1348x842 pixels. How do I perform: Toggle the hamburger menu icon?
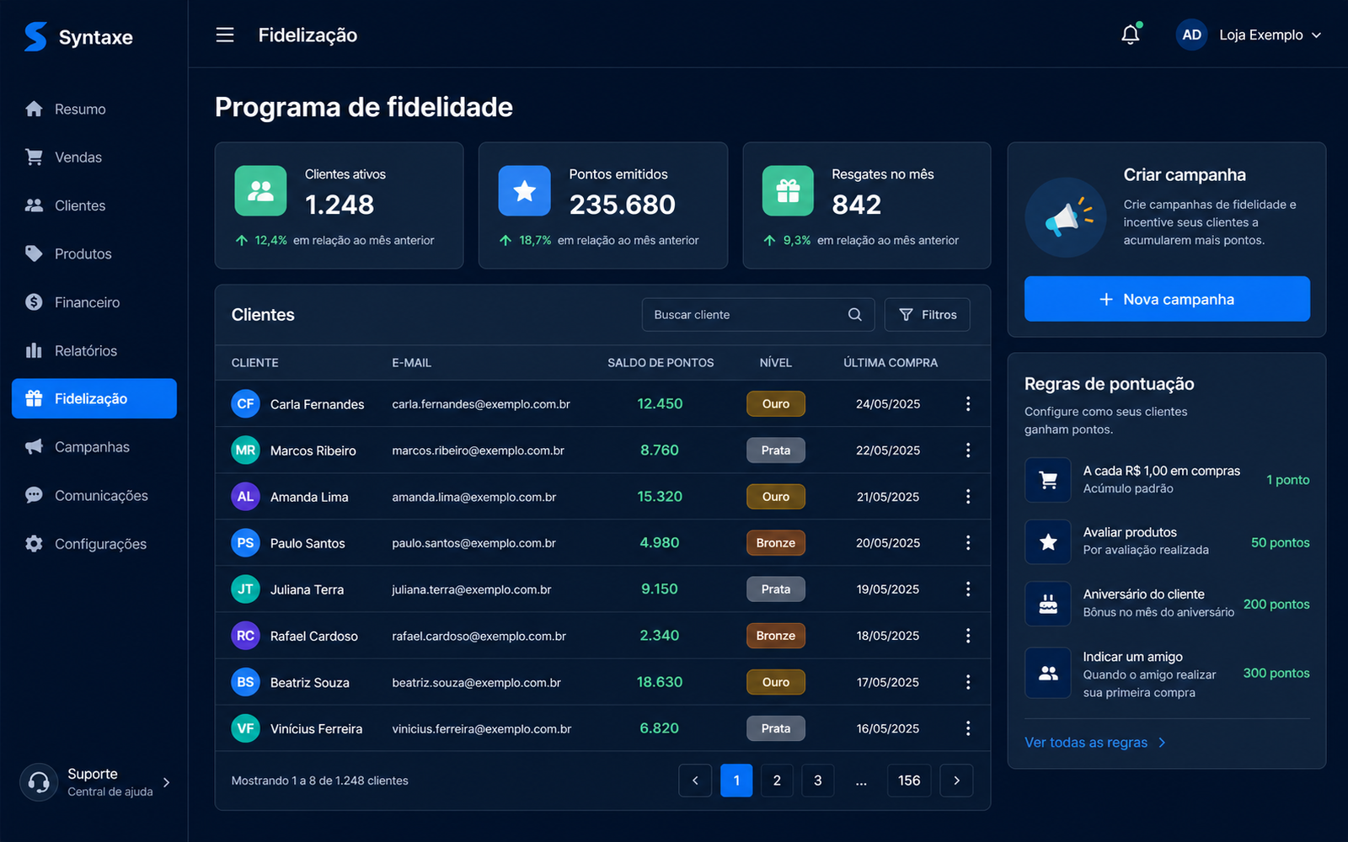(225, 35)
